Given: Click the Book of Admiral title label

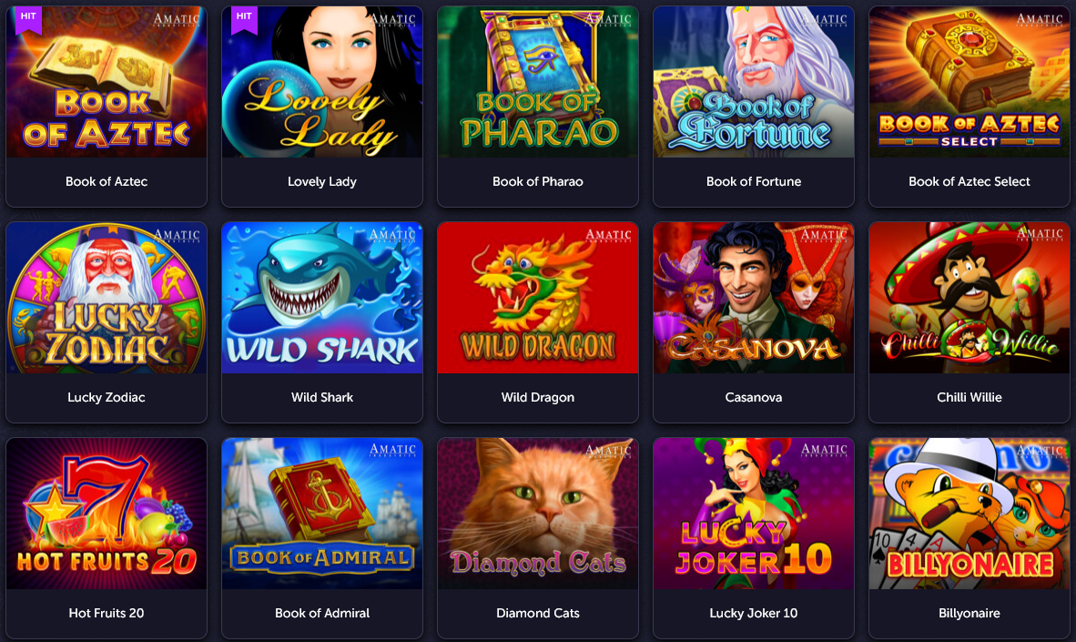Looking at the screenshot, I should tap(322, 613).
